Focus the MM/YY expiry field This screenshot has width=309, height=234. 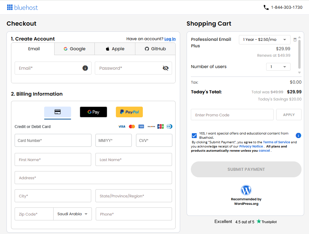pyautogui.click(x=114, y=140)
